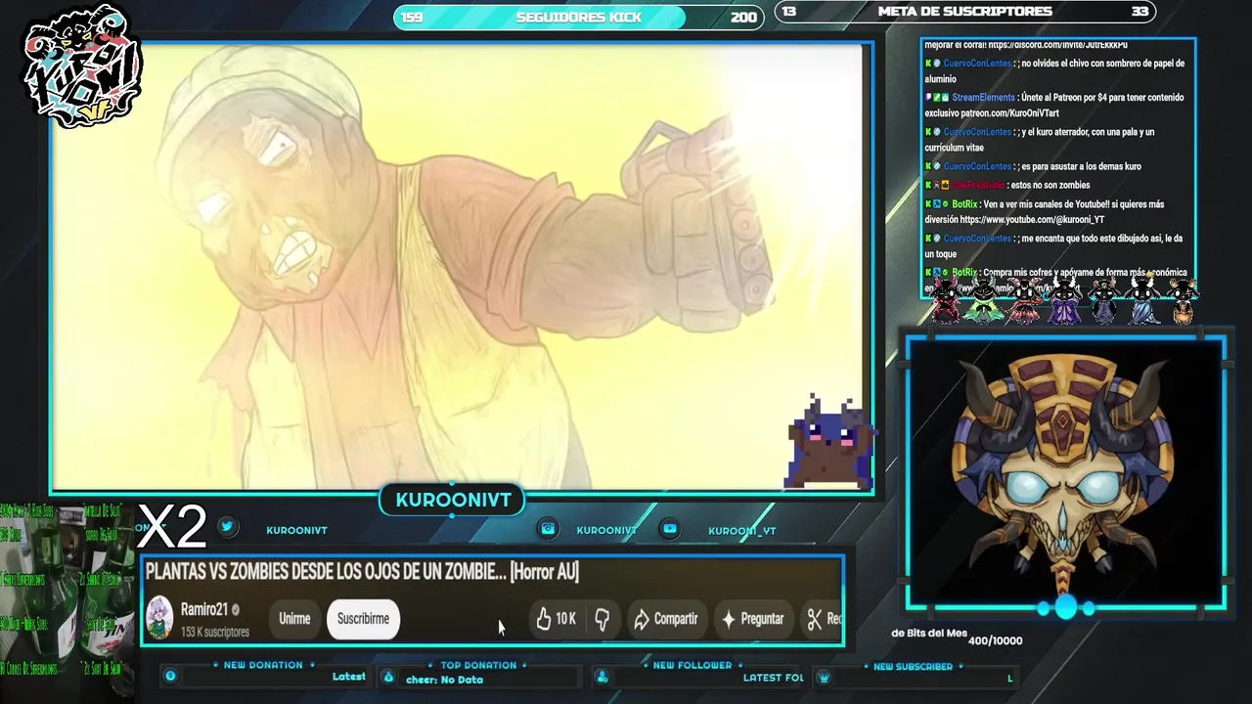
Task: Click the KuroOni logo at the top left
Action: click(x=82, y=68)
